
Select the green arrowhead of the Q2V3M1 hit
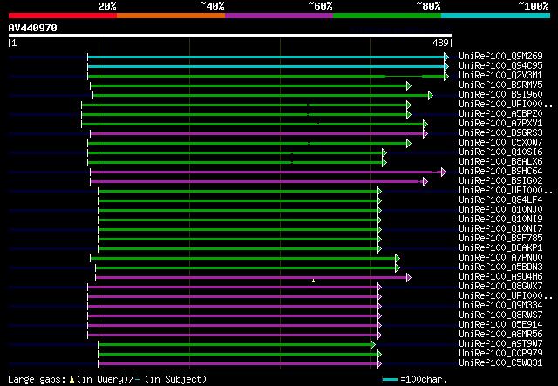[x=446, y=76]
